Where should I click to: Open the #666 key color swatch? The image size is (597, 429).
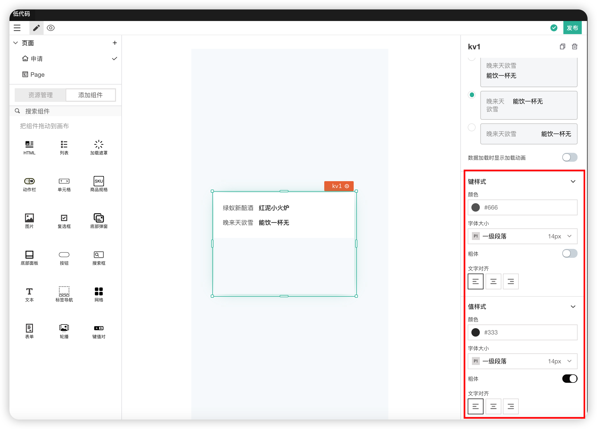(475, 207)
